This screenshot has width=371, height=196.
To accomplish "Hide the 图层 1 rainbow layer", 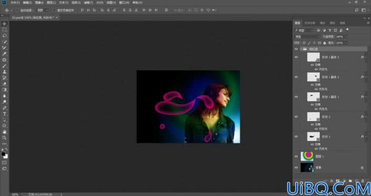I will tap(296, 156).
